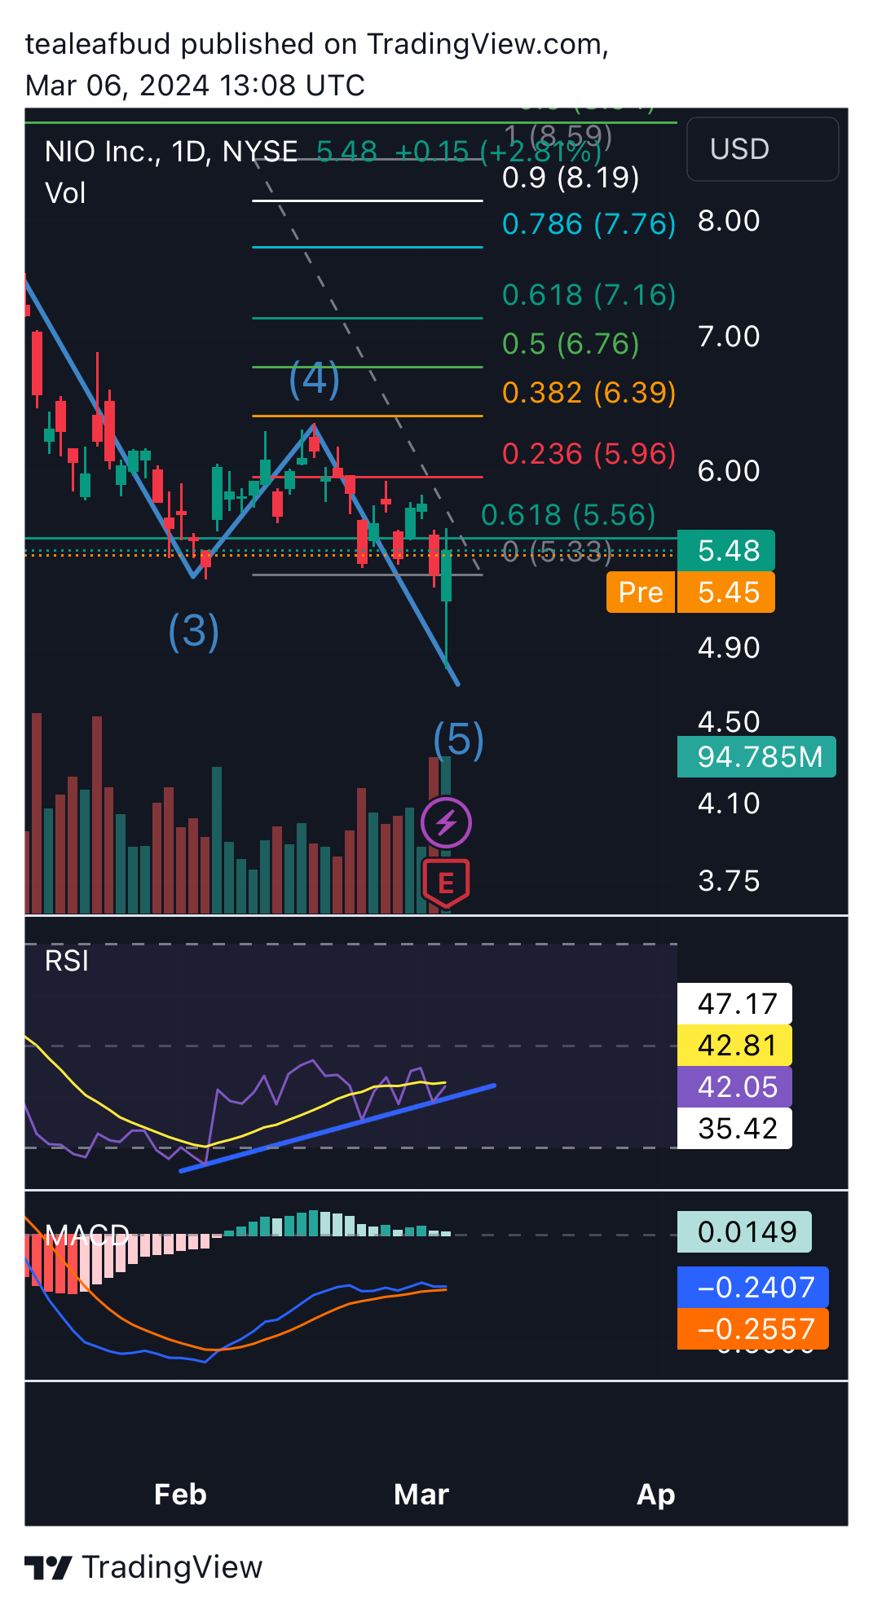Click the Feb date on time axis
873x1612 pixels.
[180, 1495]
